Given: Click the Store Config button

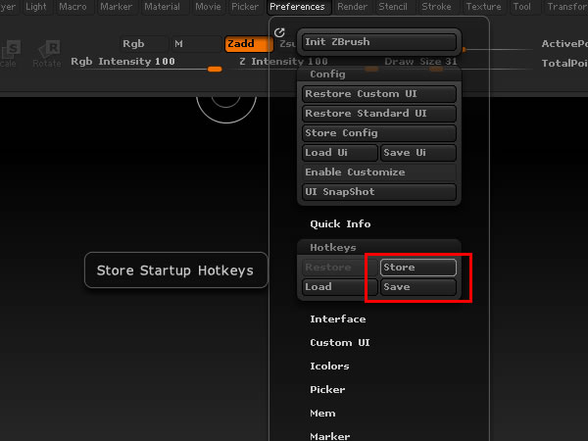Looking at the screenshot, I should [x=379, y=133].
